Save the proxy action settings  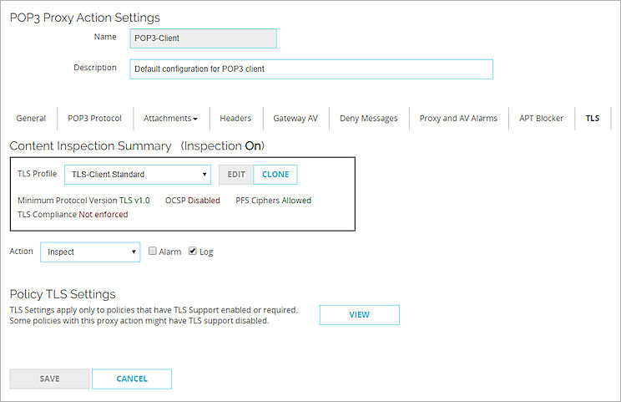tap(49, 379)
